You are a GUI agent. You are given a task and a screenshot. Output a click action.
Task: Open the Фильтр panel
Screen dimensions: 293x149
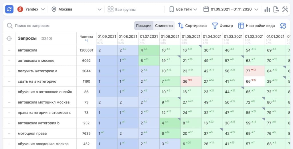222,26
